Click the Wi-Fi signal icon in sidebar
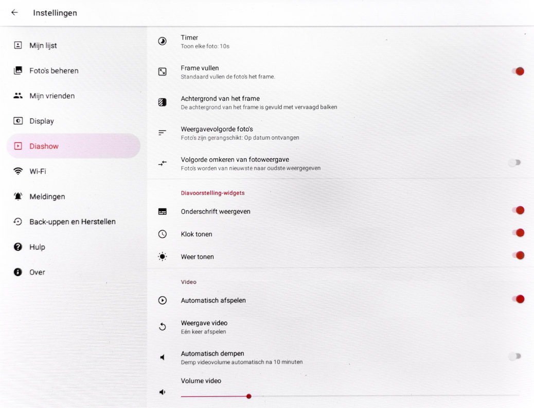 [x=18, y=171]
